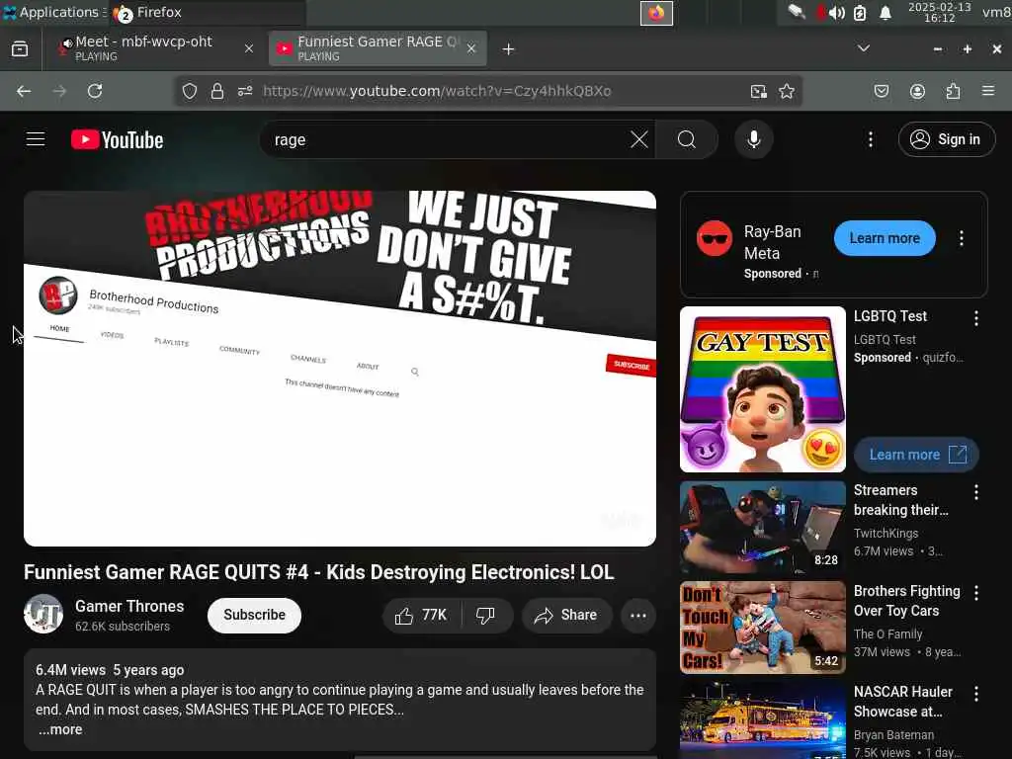Open Streamers breaking their options menu

[x=975, y=492]
